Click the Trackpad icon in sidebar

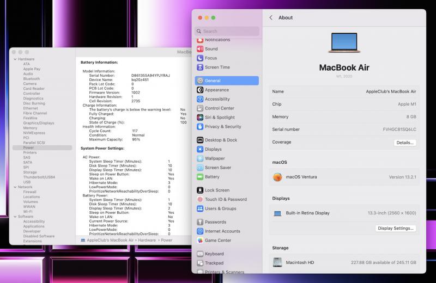pos(200,263)
